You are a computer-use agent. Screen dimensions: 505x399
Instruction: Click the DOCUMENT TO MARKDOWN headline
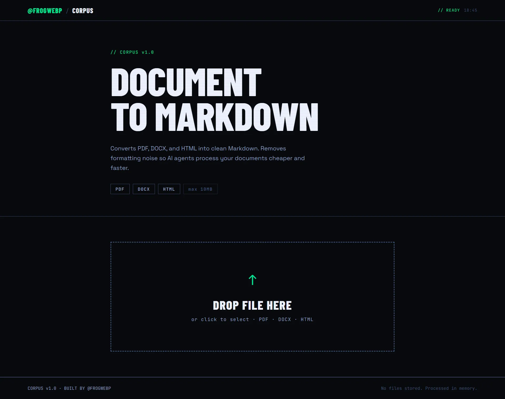[214, 100]
